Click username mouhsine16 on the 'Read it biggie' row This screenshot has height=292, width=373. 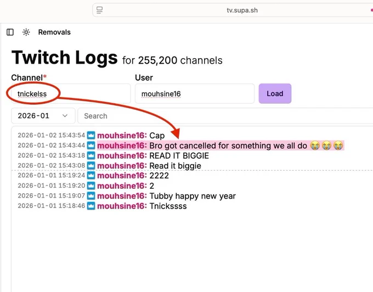click(x=122, y=166)
